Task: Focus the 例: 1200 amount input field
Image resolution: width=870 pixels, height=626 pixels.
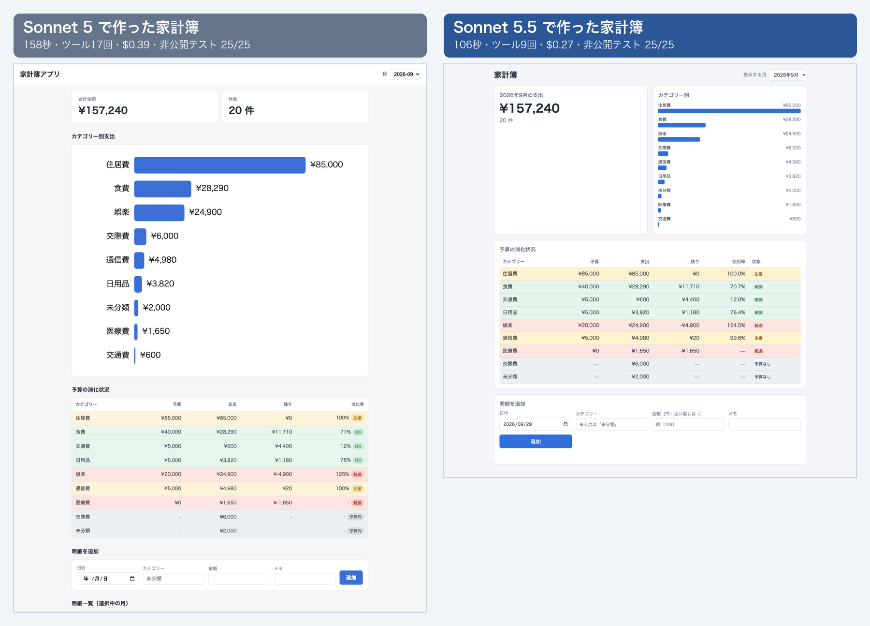Action: click(x=688, y=424)
